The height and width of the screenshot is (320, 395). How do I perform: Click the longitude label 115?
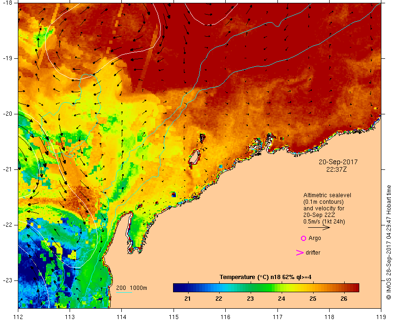[174, 316]
